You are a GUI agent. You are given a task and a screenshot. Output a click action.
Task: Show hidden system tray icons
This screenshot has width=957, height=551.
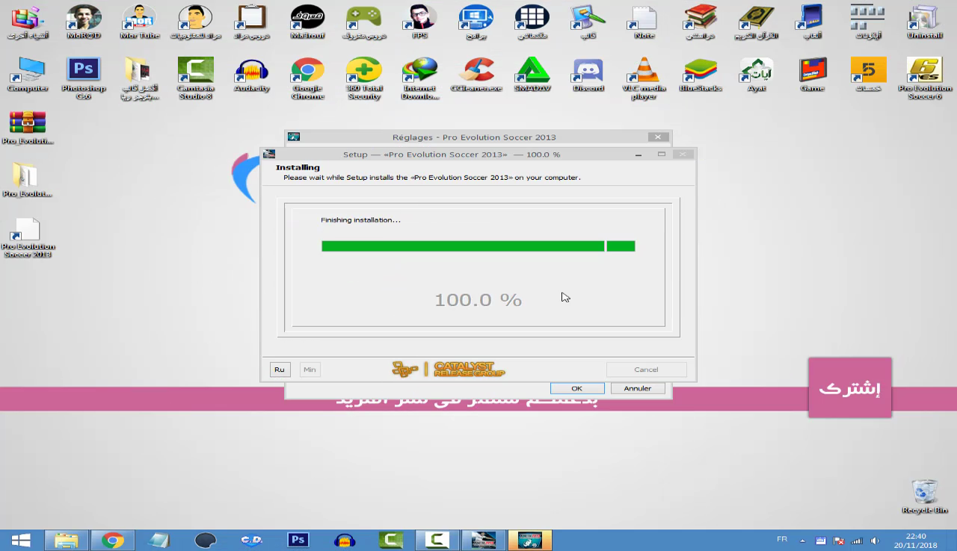(803, 541)
